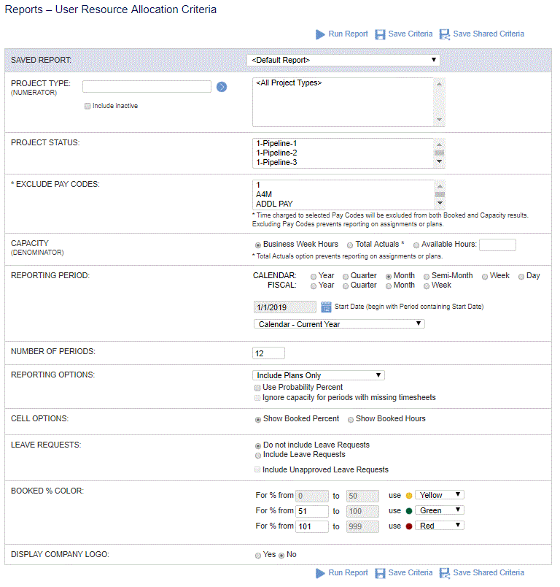Image resolution: width=560 pixels, height=587 pixels.
Task: Select 1-Pipeline-3 in Project Status list
Action: (276, 162)
